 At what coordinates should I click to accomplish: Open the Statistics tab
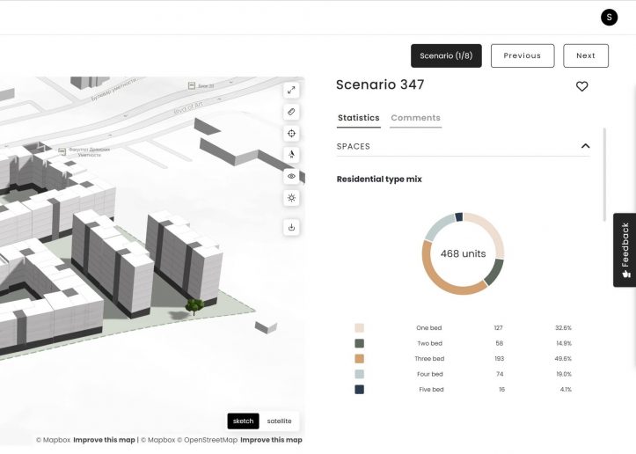358,118
